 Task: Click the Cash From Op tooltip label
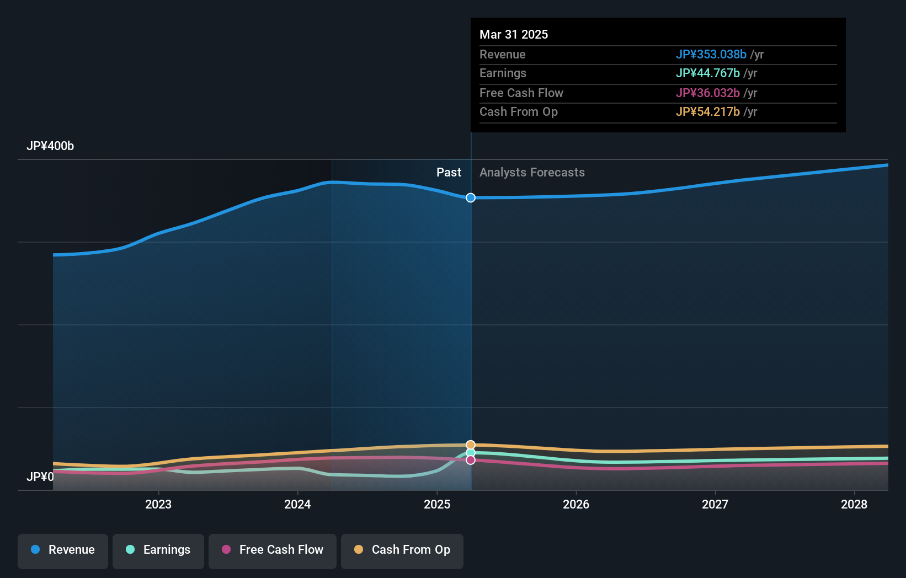coord(519,112)
